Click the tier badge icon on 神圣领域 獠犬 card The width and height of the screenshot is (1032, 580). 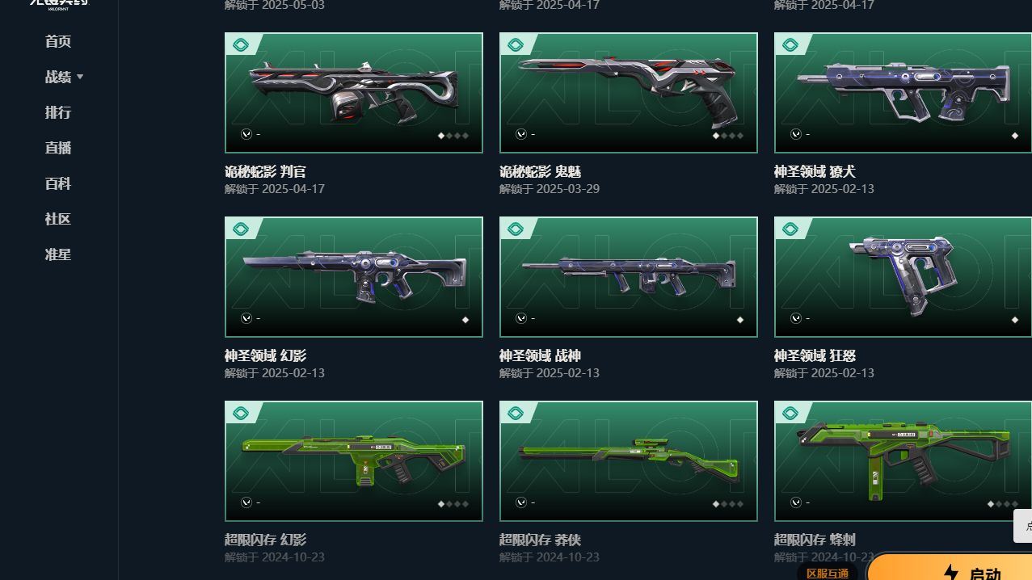(x=790, y=45)
